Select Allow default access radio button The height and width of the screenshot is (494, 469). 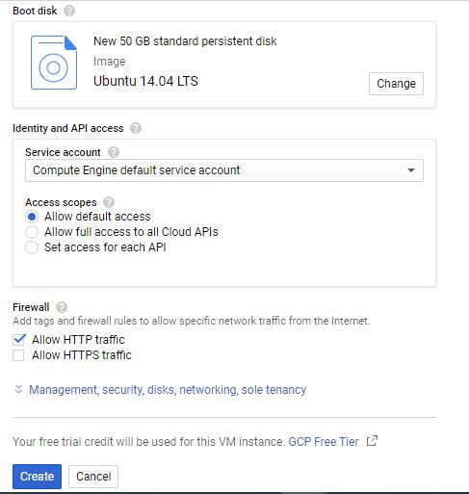32,217
